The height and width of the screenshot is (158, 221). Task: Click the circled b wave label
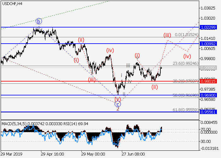pyautogui.click(x=39, y=21)
